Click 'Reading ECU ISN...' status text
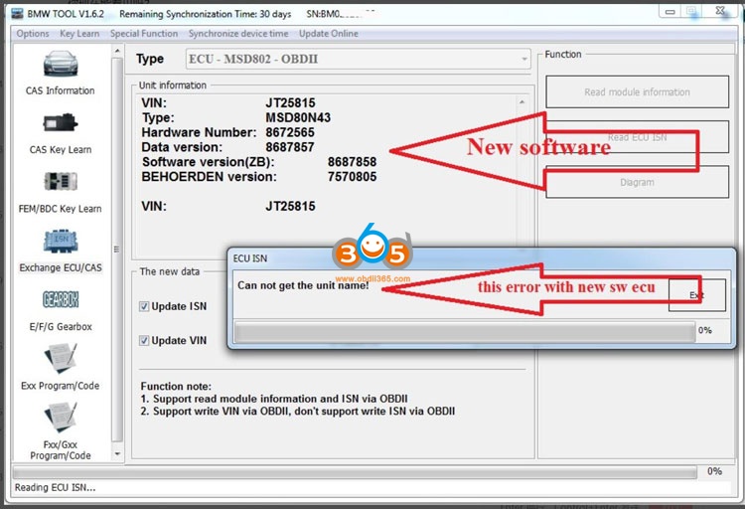 55,487
